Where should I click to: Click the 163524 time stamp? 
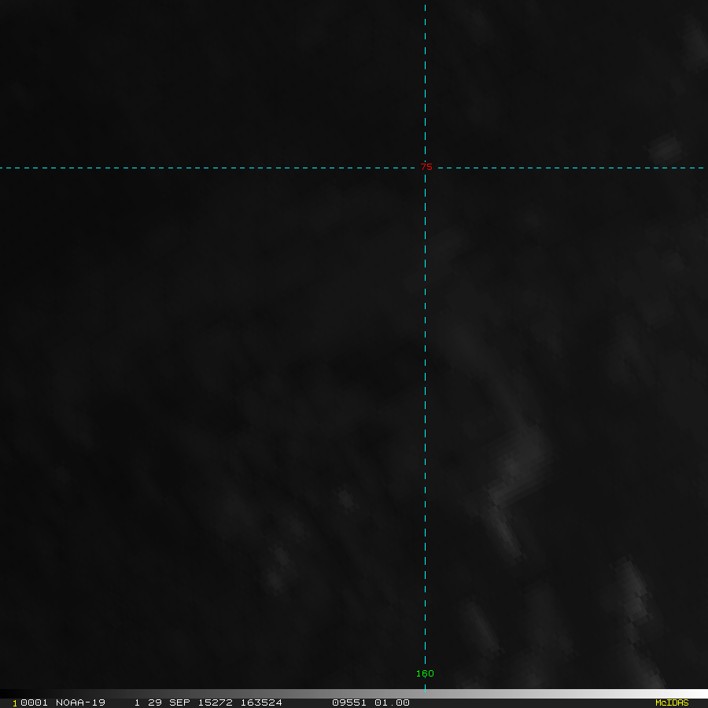click(261, 702)
